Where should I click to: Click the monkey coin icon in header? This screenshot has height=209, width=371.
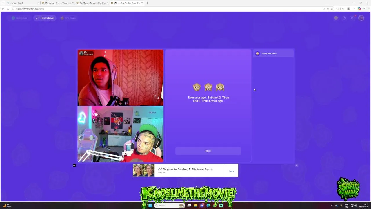[x=336, y=18]
